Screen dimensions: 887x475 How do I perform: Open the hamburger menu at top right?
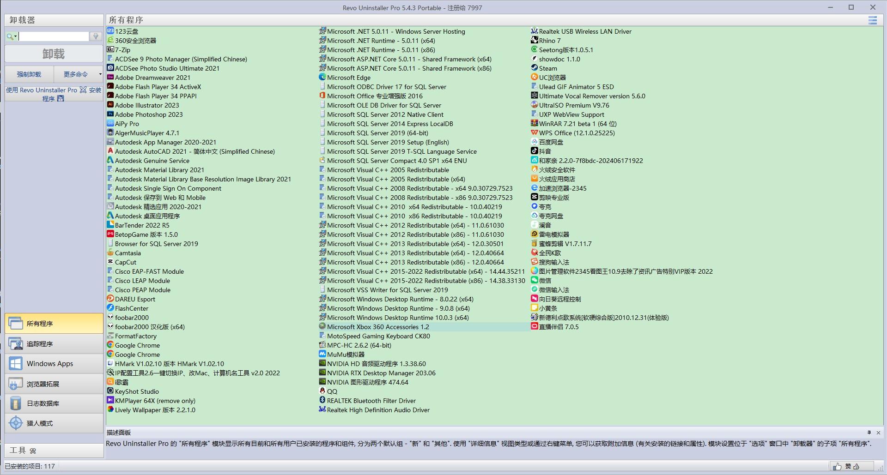[x=872, y=20]
